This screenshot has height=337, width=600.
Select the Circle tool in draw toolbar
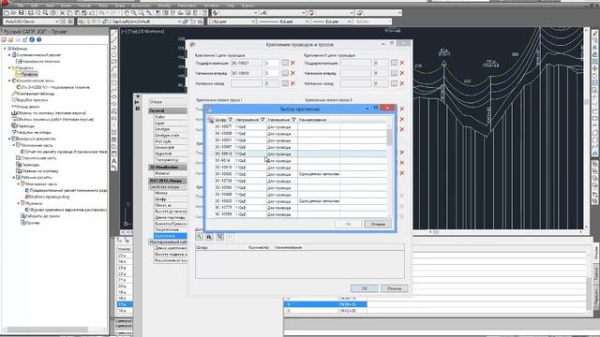[114, 75]
